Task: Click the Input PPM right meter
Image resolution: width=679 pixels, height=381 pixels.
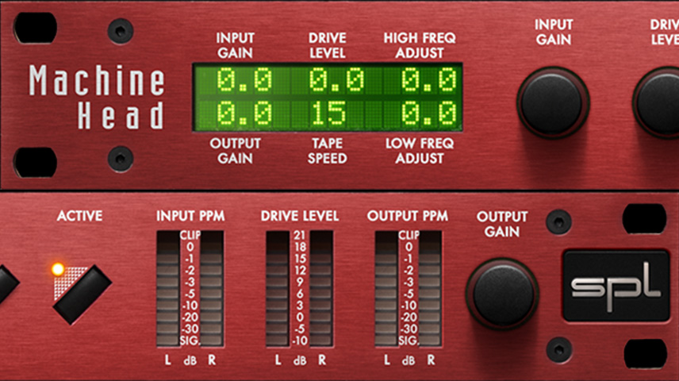Action: coord(212,289)
